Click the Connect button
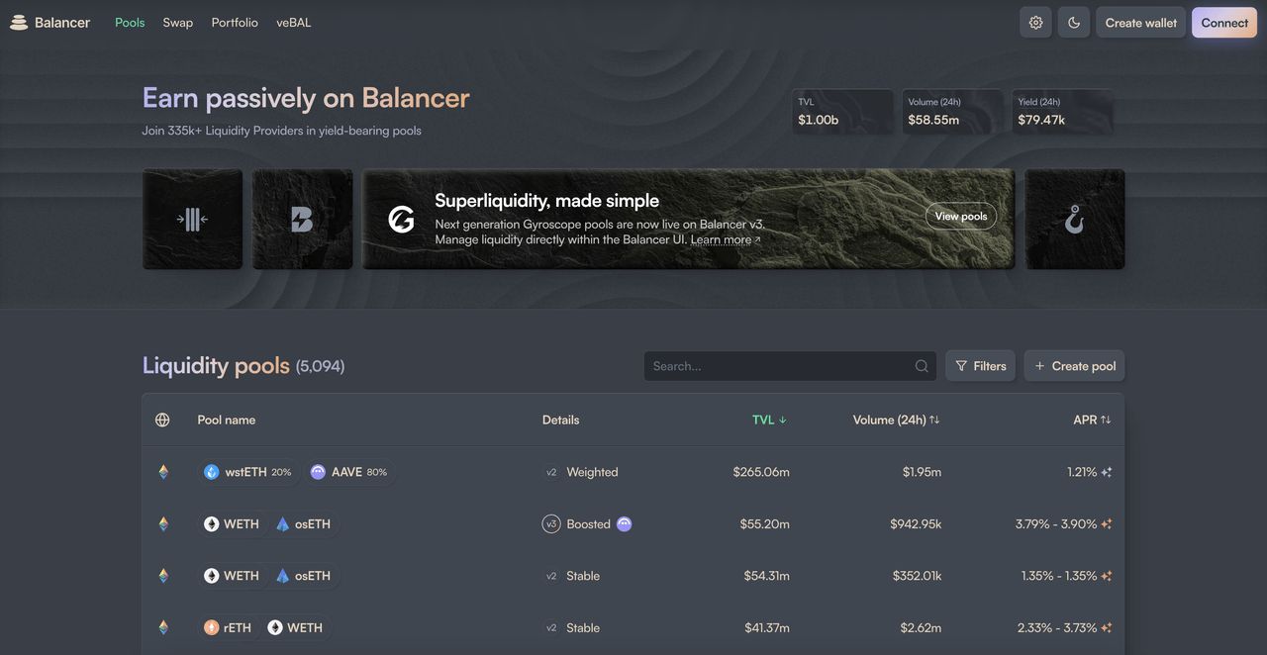The image size is (1267, 655). 1224,23
